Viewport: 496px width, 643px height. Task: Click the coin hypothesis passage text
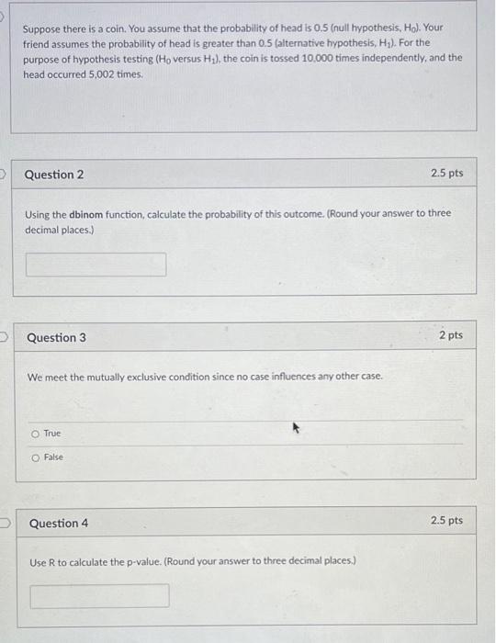242,51
